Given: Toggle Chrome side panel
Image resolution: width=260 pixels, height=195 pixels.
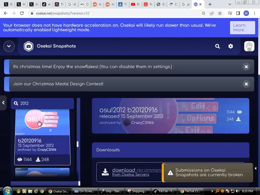Looking at the screenshot, I should click(x=238, y=13).
